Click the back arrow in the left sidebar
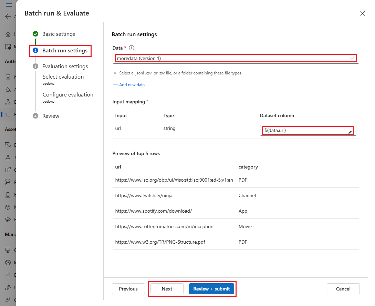This screenshot has height=306, width=375. click(x=8, y=17)
